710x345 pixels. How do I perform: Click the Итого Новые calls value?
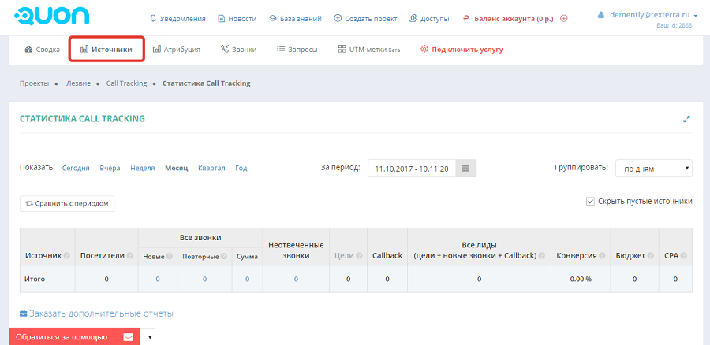coord(158,279)
